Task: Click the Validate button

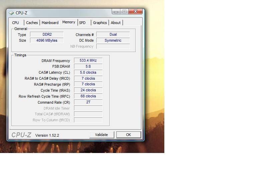Action: click(x=102, y=135)
